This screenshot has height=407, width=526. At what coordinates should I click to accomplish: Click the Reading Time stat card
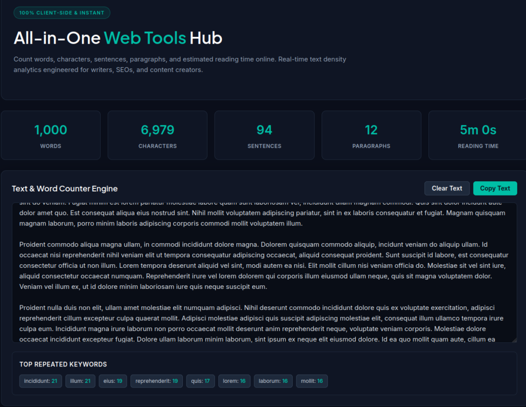(478, 135)
